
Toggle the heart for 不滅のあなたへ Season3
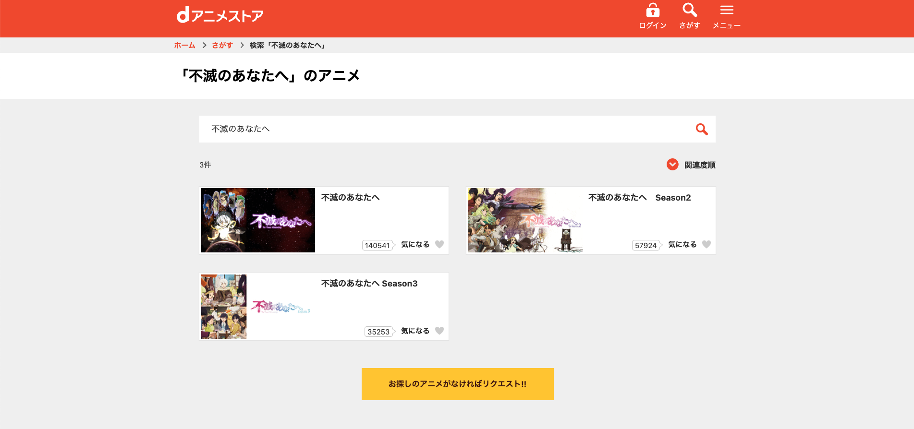439,331
